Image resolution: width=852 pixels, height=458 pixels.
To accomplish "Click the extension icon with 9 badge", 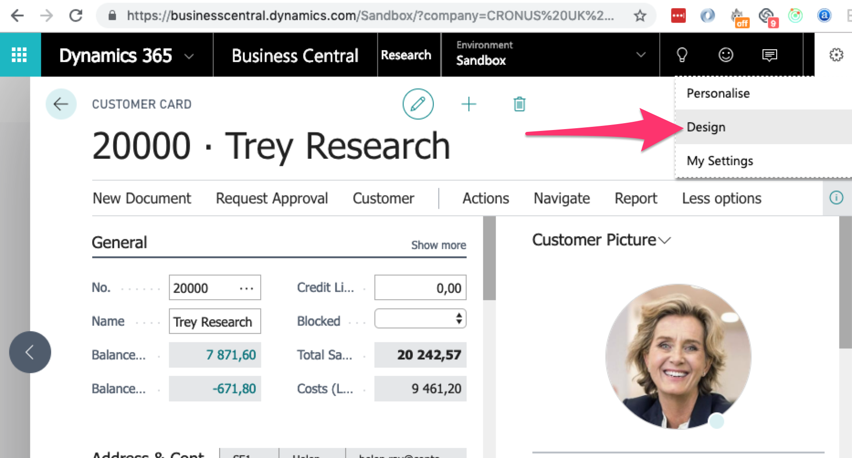I will [768, 17].
